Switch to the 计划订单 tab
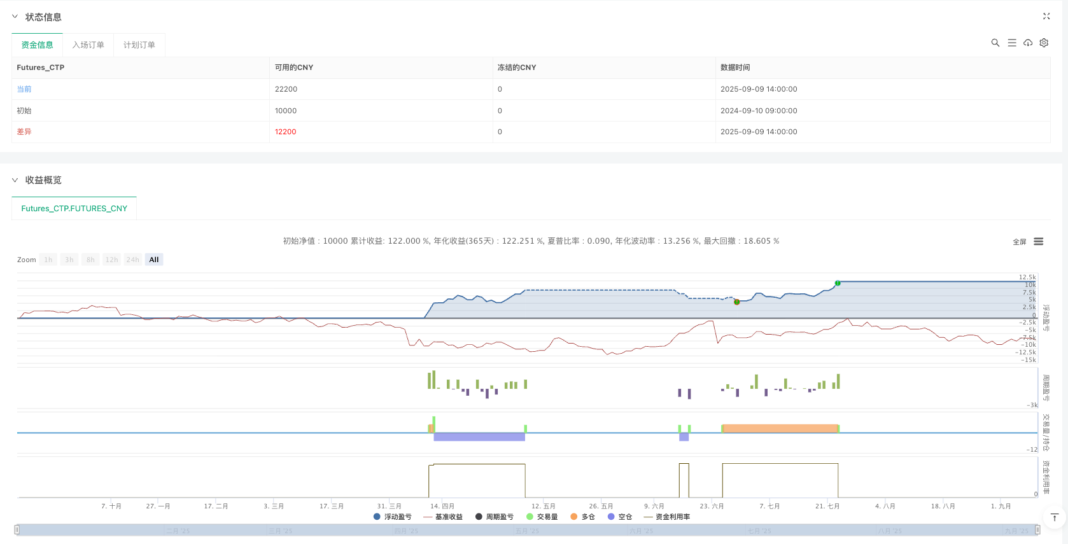The height and width of the screenshot is (544, 1068). pyautogui.click(x=139, y=45)
